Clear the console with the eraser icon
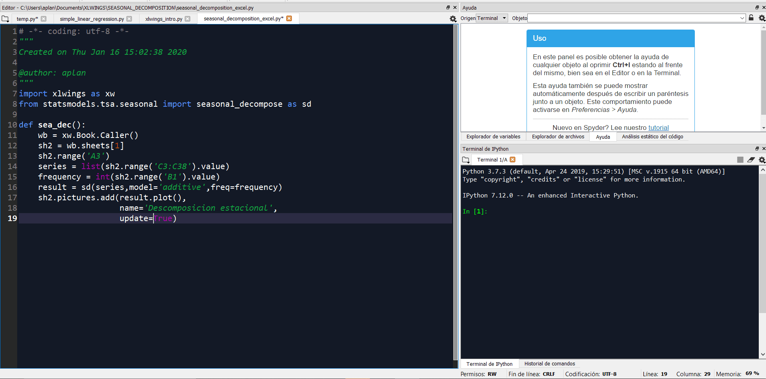 (751, 160)
